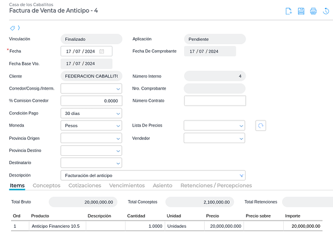This screenshot has height=236, width=333.
Task: Open the Vendedor dropdown
Action: coord(241,138)
